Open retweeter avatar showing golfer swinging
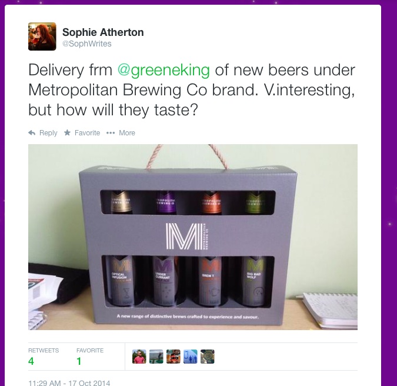Screen dimensions: 397x386 point(156,357)
